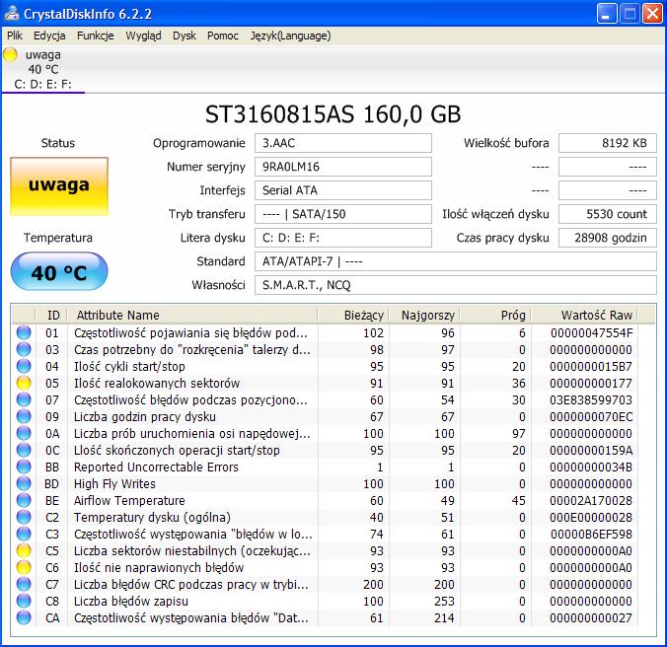Click raw value 000000000177
The image size is (667, 647).
click(x=591, y=384)
